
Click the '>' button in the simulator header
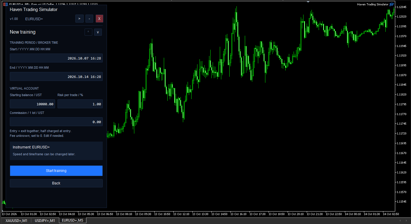[x=79, y=19]
